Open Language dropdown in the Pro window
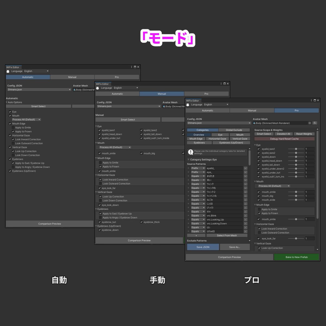Viewport: 326px width, 326px height. coord(216,105)
